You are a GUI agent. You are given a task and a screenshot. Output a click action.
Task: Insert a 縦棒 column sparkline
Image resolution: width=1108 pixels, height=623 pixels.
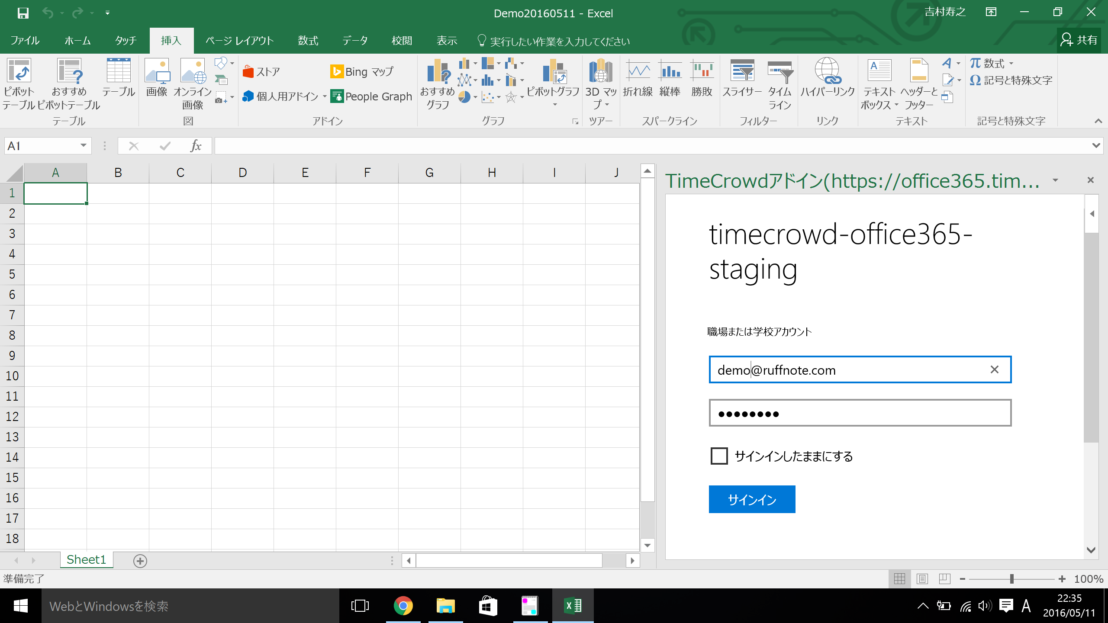(x=670, y=78)
